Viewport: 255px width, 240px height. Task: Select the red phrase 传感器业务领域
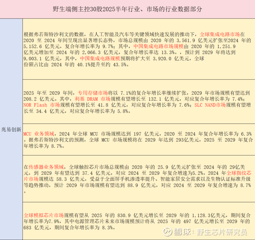(46, 167)
